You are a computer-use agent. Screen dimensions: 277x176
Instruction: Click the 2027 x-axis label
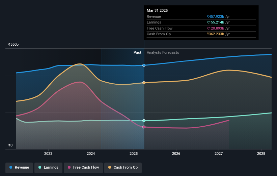[219, 154]
